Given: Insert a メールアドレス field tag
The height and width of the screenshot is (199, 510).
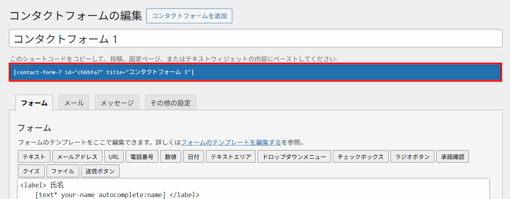Looking at the screenshot, I should coord(77,157).
